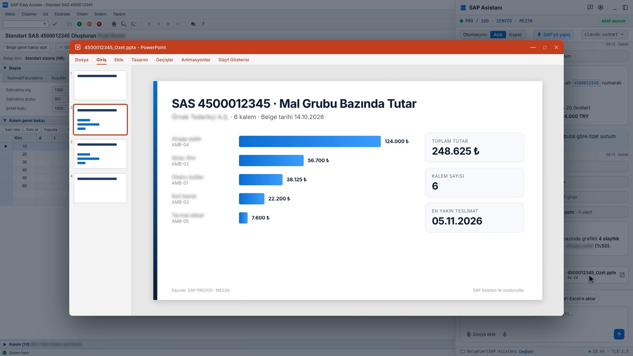Image resolution: width=633 pixels, height=356 pixels.
Task: Open the Animasyonlar tab in PowerPoint
Action: click(x=196, y=60)
